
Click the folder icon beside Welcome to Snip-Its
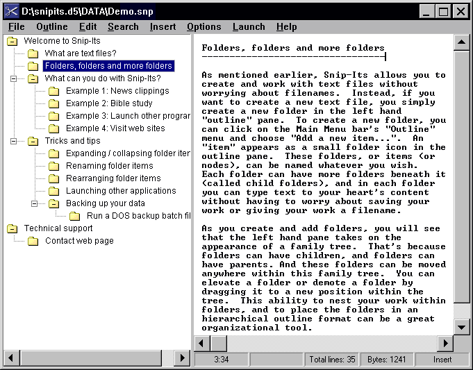tap(12, 41)
